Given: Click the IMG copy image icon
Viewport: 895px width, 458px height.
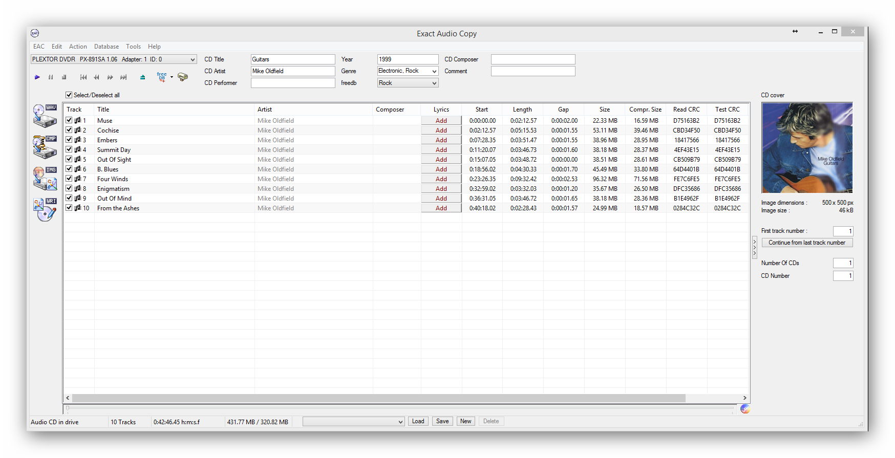Looking at the screenshot, I should (45, 178).
